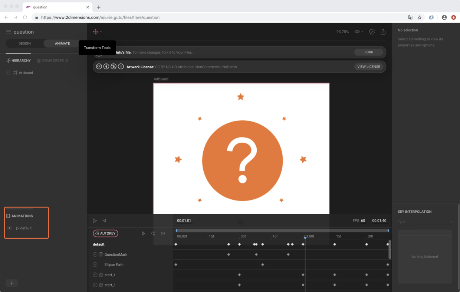The image size is (460, 292).
Task: Add a new animation with plus icon
Action: point(12,283)
